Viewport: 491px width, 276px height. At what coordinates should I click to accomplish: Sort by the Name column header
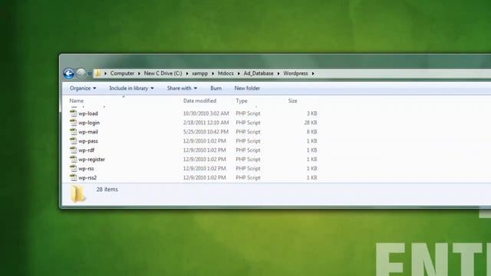click(77, 100)
